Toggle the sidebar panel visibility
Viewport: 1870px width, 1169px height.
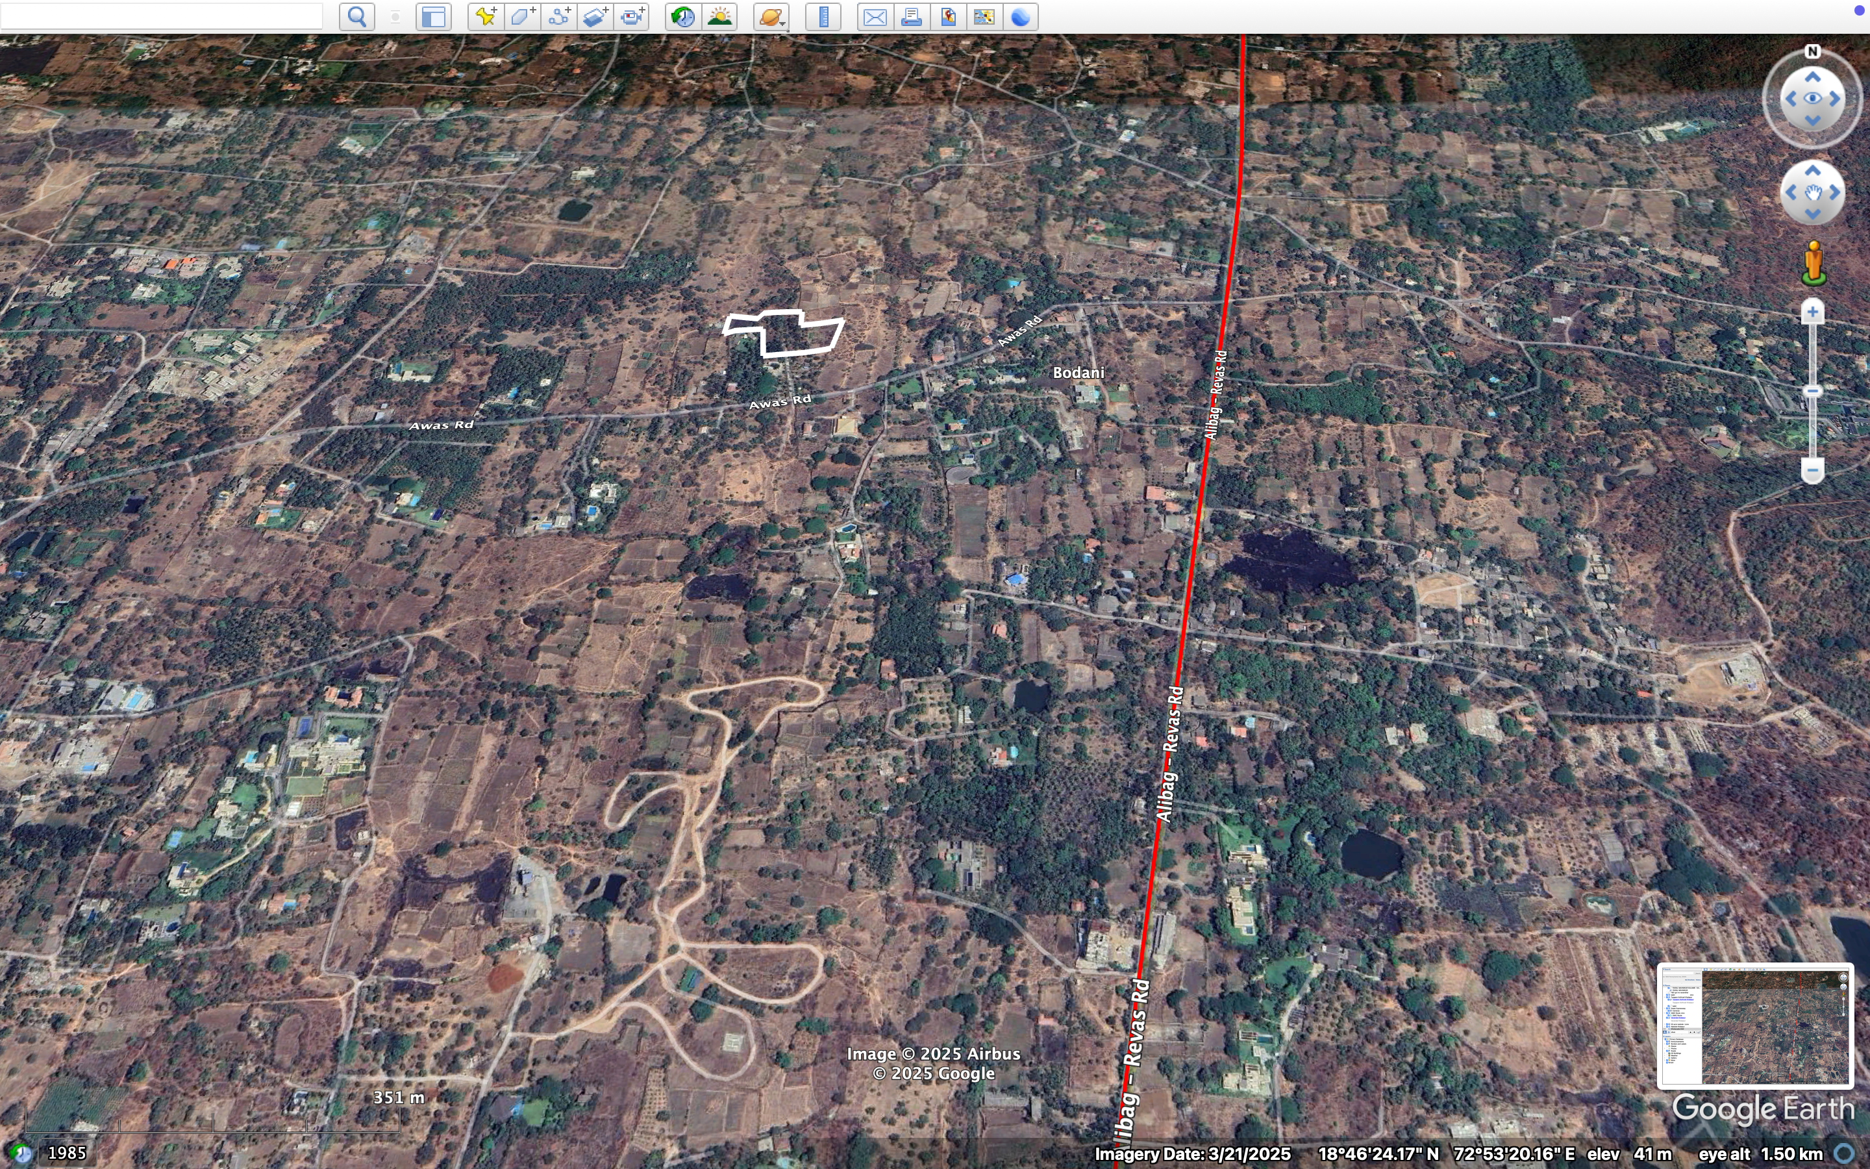pos(434,16)
